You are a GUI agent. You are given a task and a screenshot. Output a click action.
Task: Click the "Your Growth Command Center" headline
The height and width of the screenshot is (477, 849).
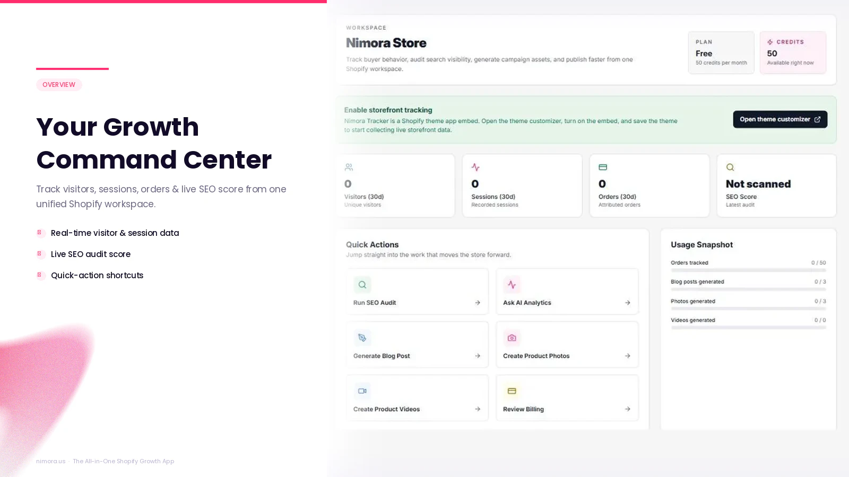click(154, 143)
